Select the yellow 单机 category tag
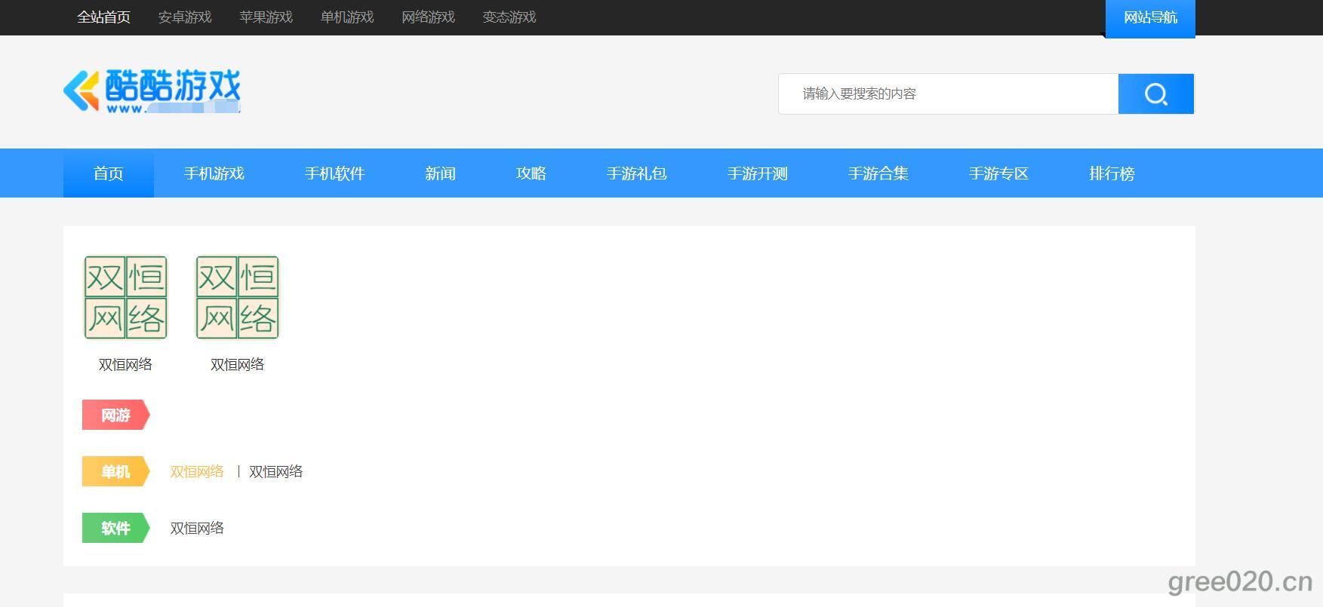 [x=115, y=472]
